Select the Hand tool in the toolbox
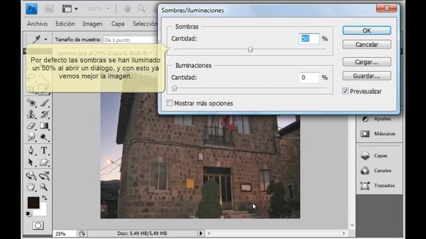426x239 pixels. click(x=31, y=187)
